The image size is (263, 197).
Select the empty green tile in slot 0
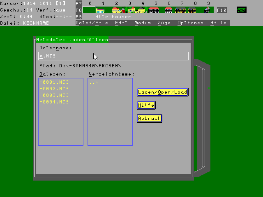click(89, 10)
